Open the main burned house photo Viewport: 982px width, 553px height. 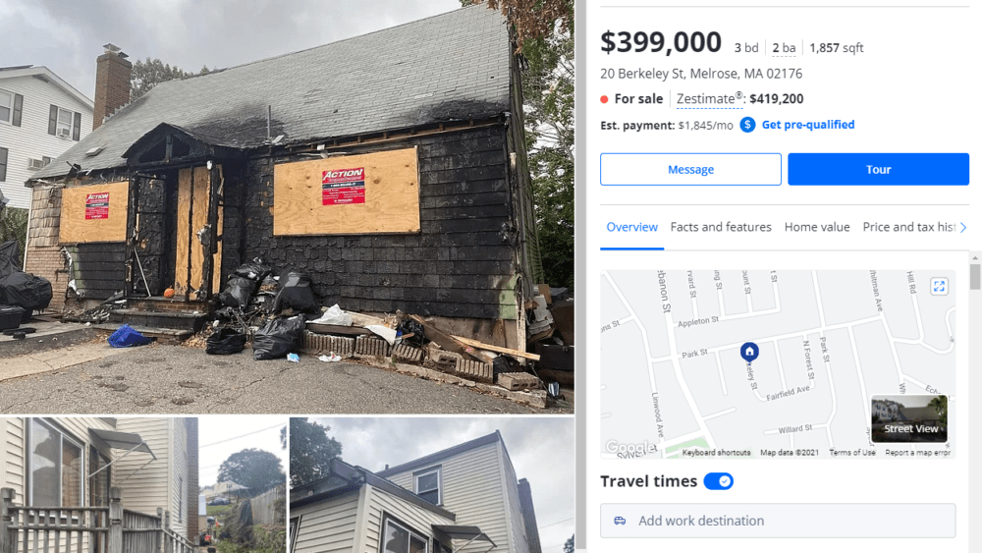tap(287, 206)
